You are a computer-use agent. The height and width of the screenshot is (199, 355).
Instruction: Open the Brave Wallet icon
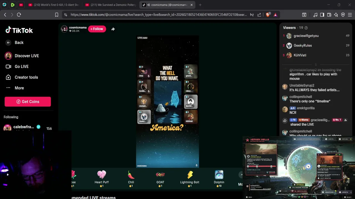point(329,15)
